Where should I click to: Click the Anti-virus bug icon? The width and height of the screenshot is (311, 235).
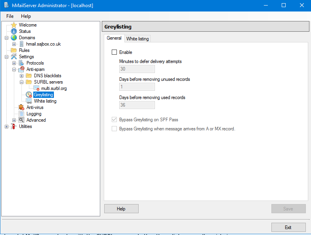(x=21, y=107)
